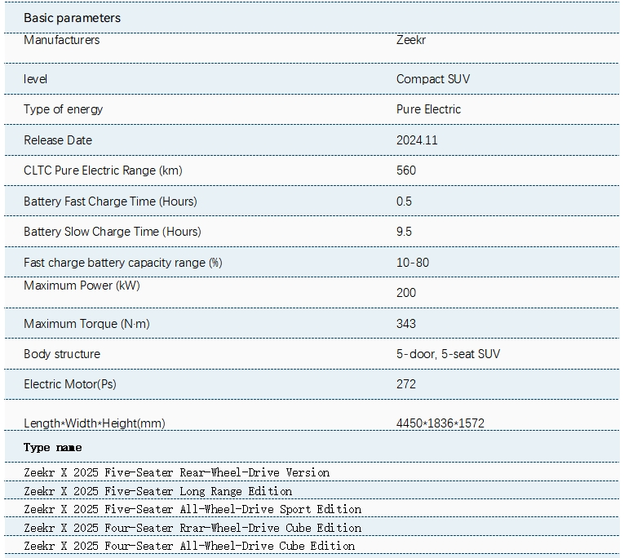Viewport: 624px width, 558px height.
Task: Click the '200' maximum power value
Action: point(406,293)
